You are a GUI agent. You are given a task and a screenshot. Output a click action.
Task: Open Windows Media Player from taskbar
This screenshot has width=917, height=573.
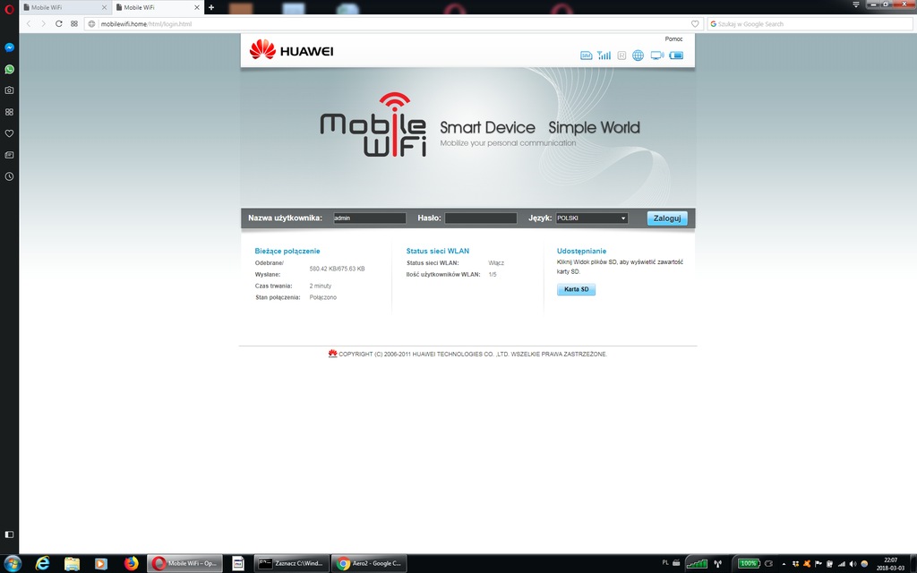(x=101, y=564)
